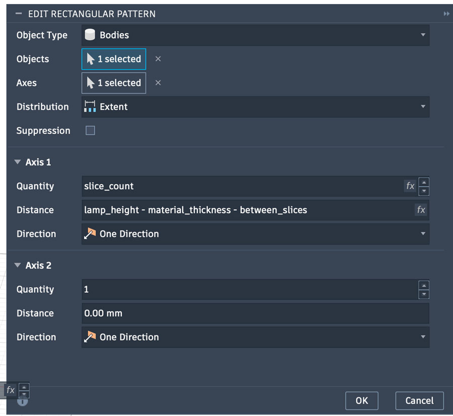453x416 pixels.
Task: Collapse the Axis 2 section
Action: tap(18, 266)
